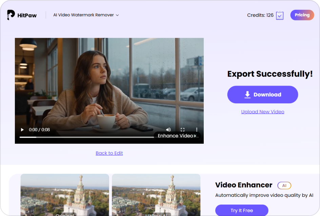Click the Video Enhancer heading

click(x=244, y=185)
